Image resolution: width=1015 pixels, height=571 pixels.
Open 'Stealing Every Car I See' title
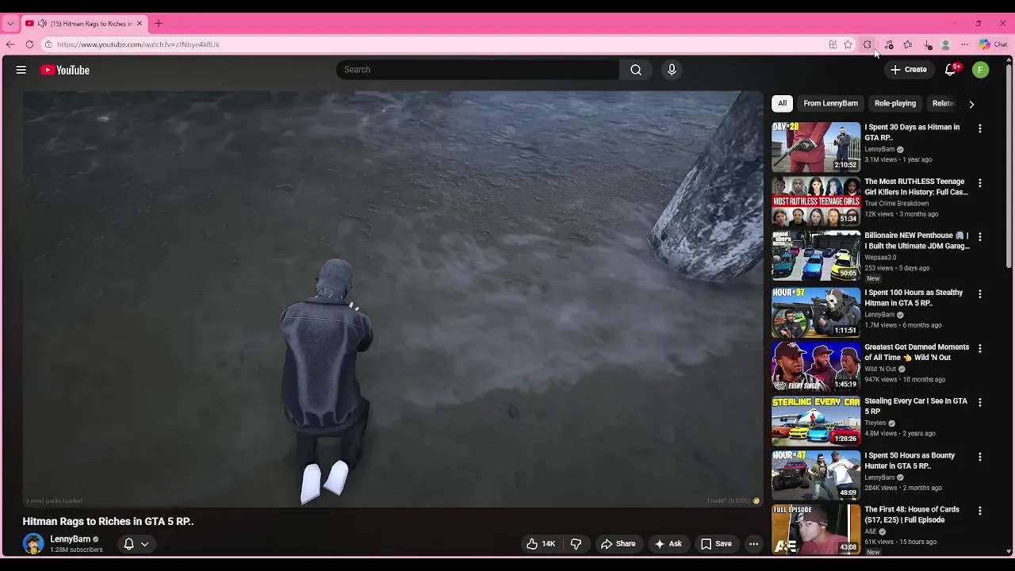click(916, 406)
